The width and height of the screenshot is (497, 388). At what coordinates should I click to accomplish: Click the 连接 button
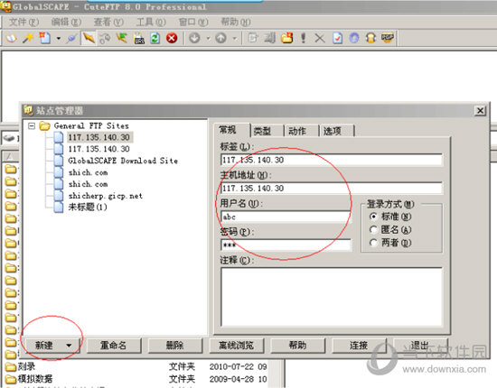tap(359, 346)
